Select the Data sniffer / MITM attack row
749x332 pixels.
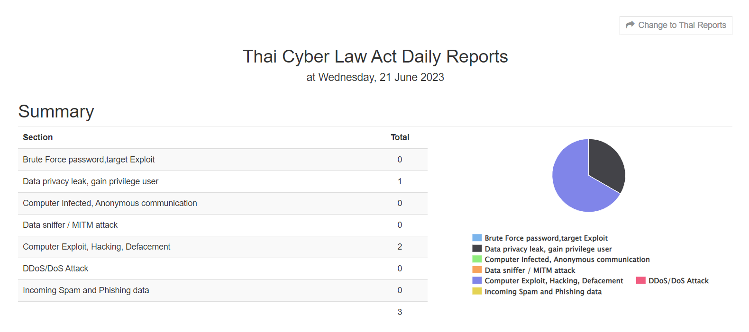click(222, 225)
